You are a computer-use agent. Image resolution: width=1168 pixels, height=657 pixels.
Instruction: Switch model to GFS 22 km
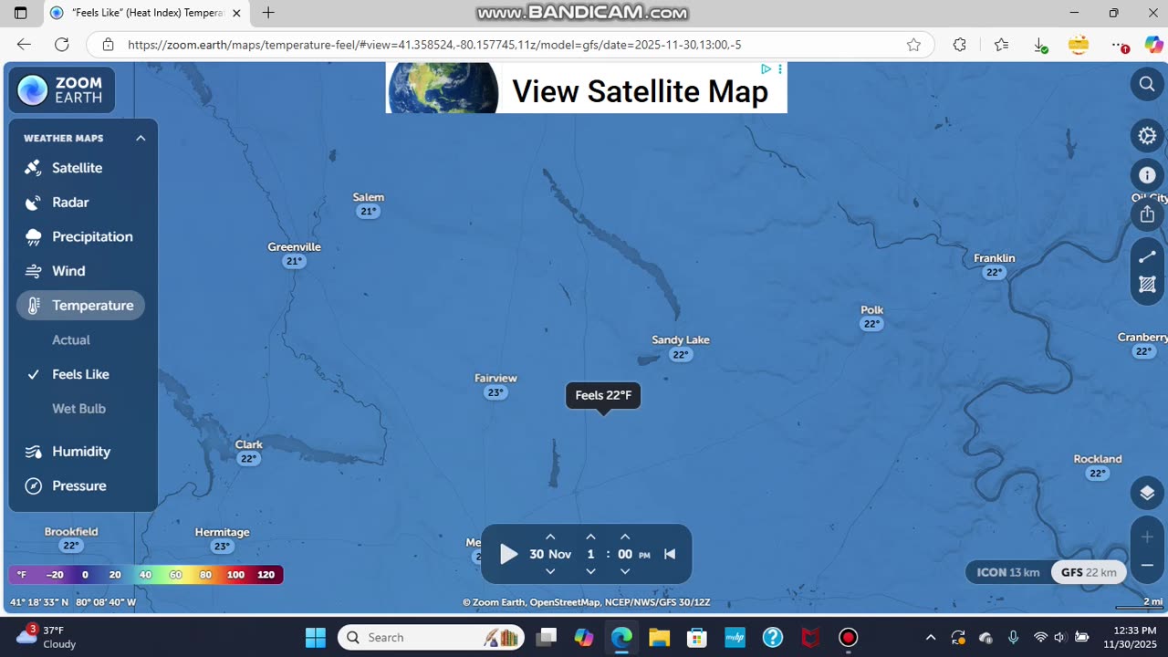click(x=1089, y=572)
